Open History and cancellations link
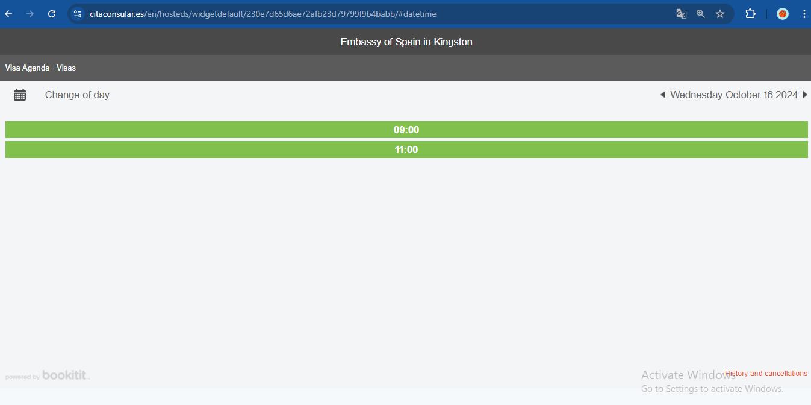The height and width of the screenshot is (405, 811). [766, 374]
